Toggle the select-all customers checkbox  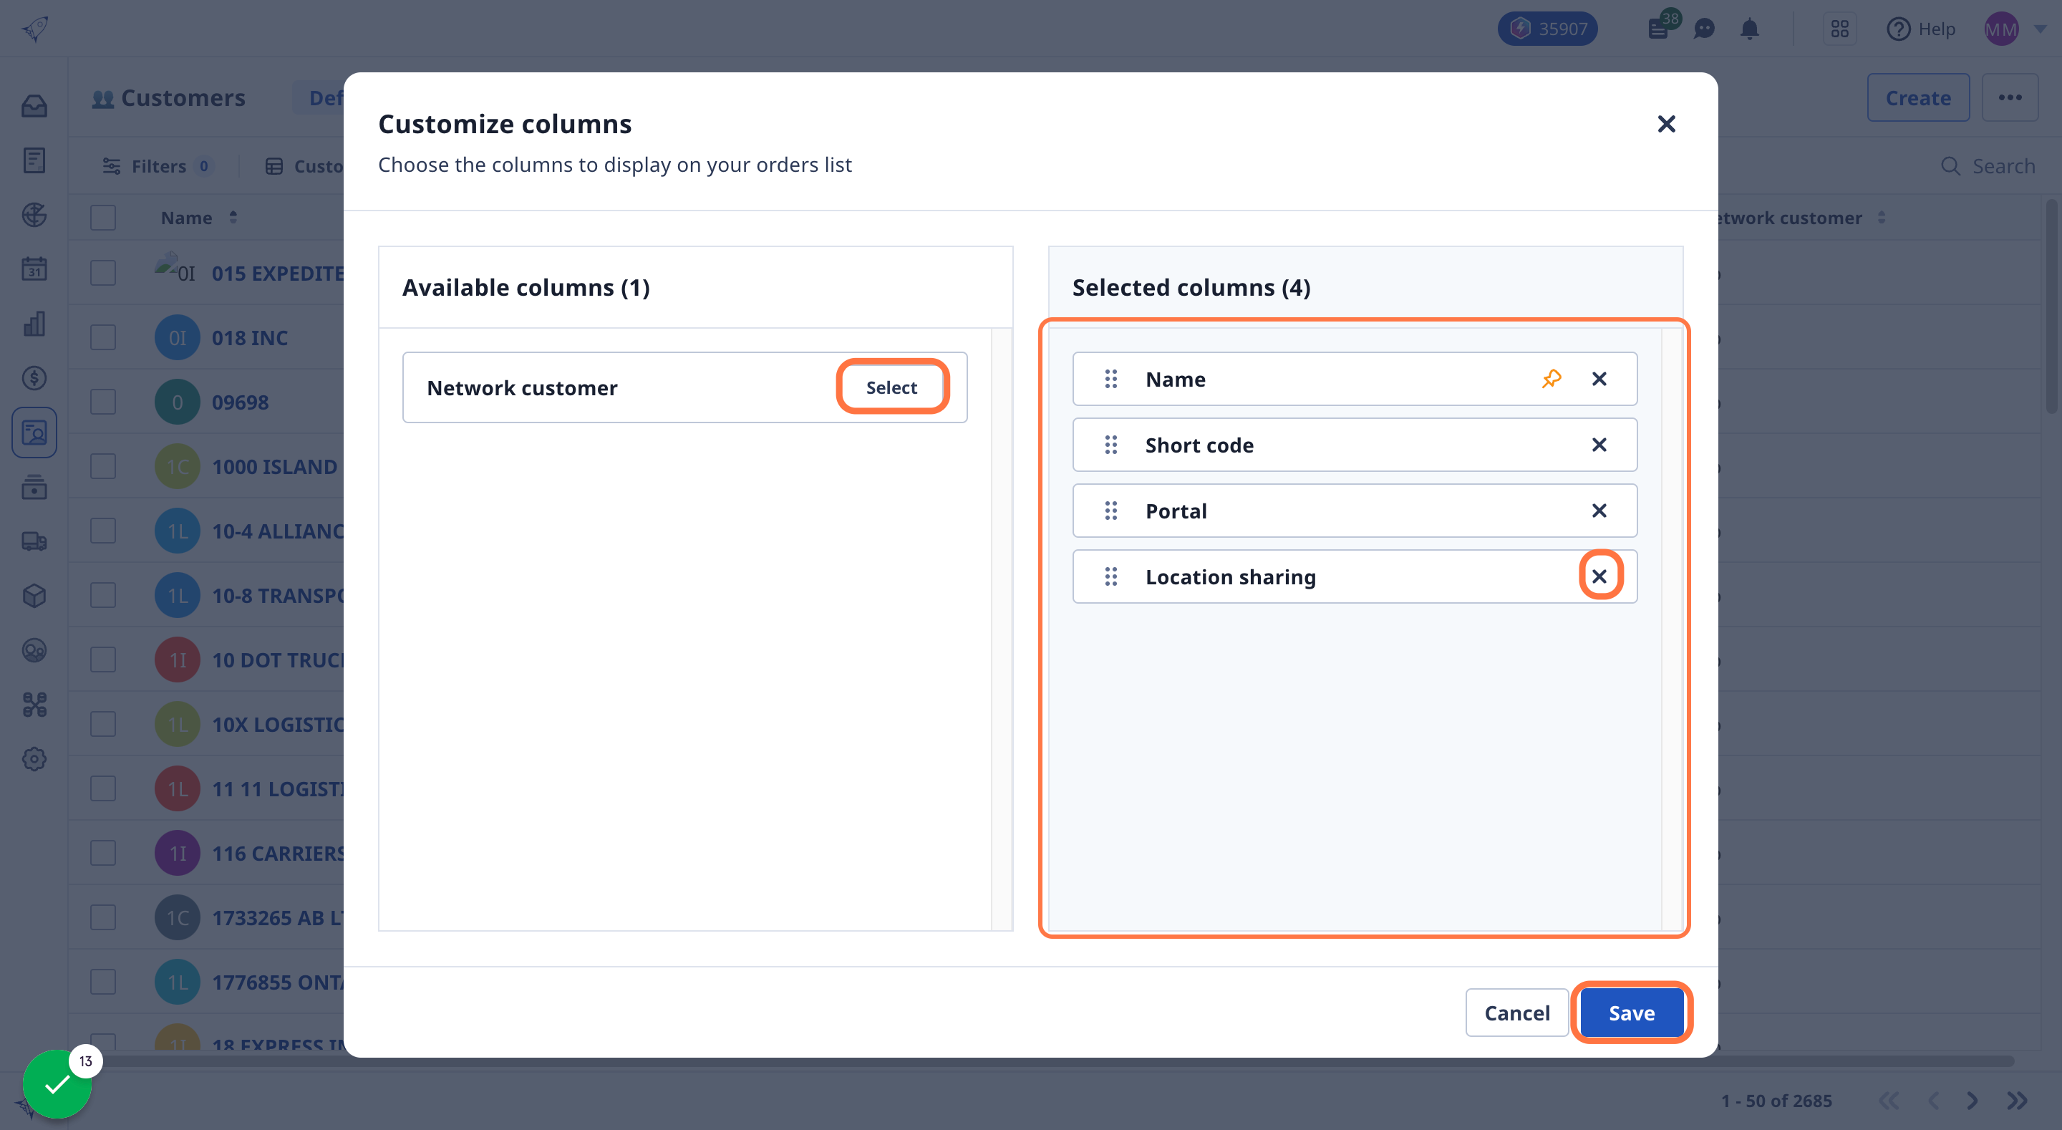(102, 218)
